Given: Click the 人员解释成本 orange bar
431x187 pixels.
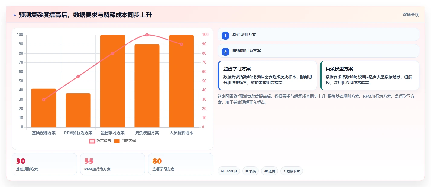Looking at the screenshot, I should (181, 81).
